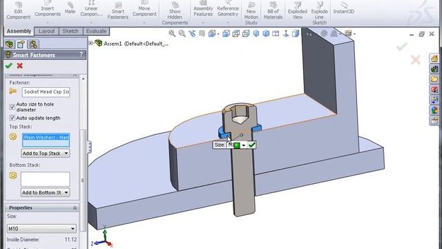Open the Add to Bottom Stack dropdown
Image resolution: width=442 pixels, height=249 pixels.
(x=46, y=192)
